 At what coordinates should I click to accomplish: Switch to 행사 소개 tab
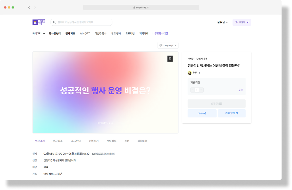click(x=40, y=141)
